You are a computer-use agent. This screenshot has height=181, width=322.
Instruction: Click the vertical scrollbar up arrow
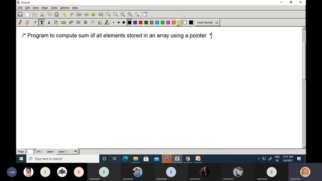(x=304, y=28)
